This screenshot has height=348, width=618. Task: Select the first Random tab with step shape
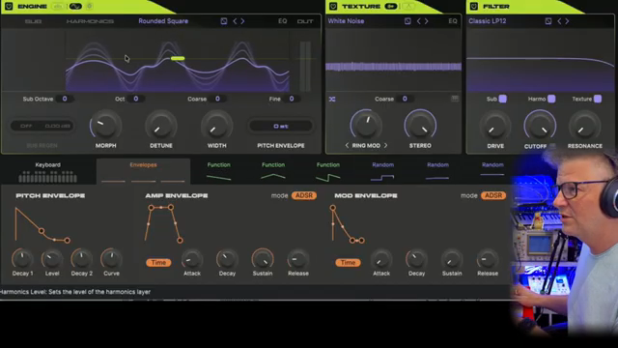click(382, 172)
